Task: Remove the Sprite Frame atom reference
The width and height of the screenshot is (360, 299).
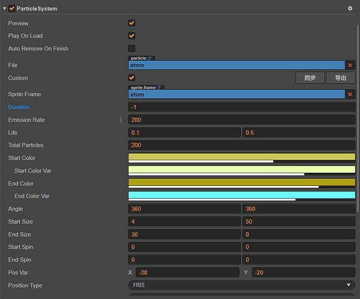Action: (350, 94)
